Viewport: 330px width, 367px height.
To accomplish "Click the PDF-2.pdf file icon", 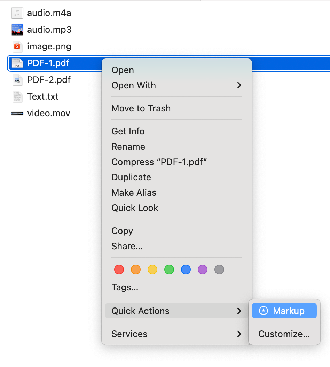I will point(17,80).
